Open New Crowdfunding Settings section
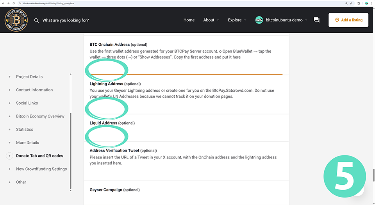 [41, 169]
